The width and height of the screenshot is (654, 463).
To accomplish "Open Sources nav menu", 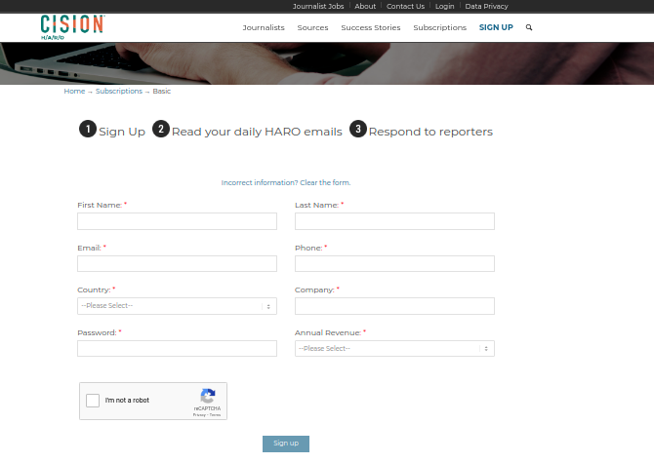I will [x=312, y=27].
